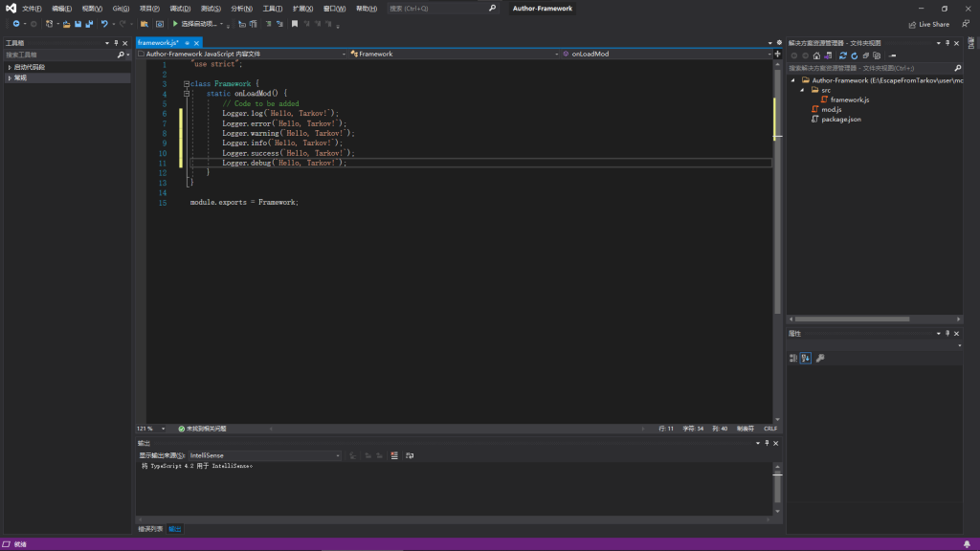This screenshot has width=980, height=551.
Task: Refresh the Solution Explorer
Action: click(x=855, y=55)
